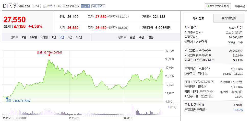Select the 1일 line chart period
The image size is (251, 121).
coord(24,37)
